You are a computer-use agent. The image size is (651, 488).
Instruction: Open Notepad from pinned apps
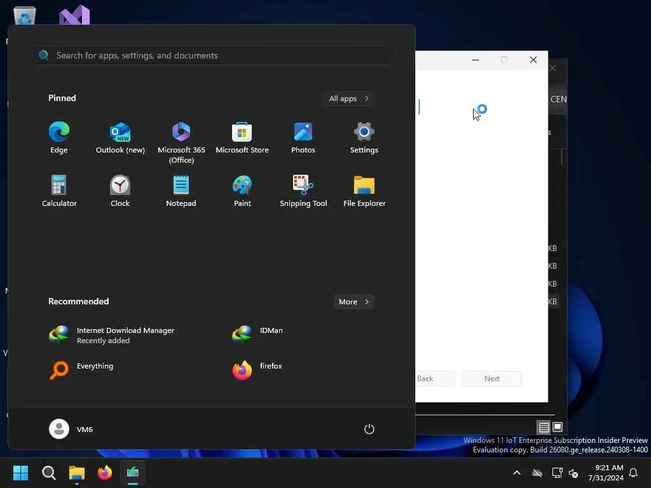[181, 191]
